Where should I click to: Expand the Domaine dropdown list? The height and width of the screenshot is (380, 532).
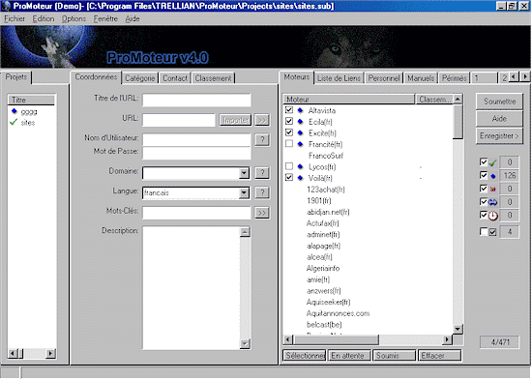(244, 173)
